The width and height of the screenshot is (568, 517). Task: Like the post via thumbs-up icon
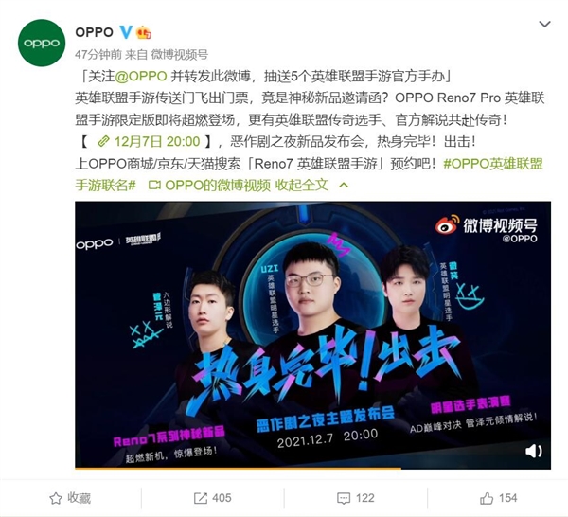[487, 498]
